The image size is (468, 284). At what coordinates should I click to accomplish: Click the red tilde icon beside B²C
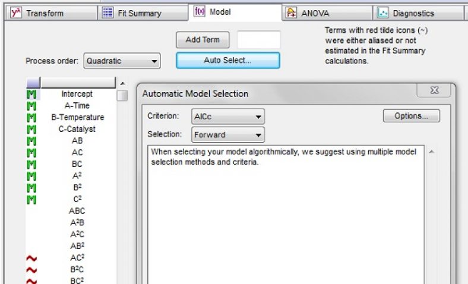click(x=31, y=269)
